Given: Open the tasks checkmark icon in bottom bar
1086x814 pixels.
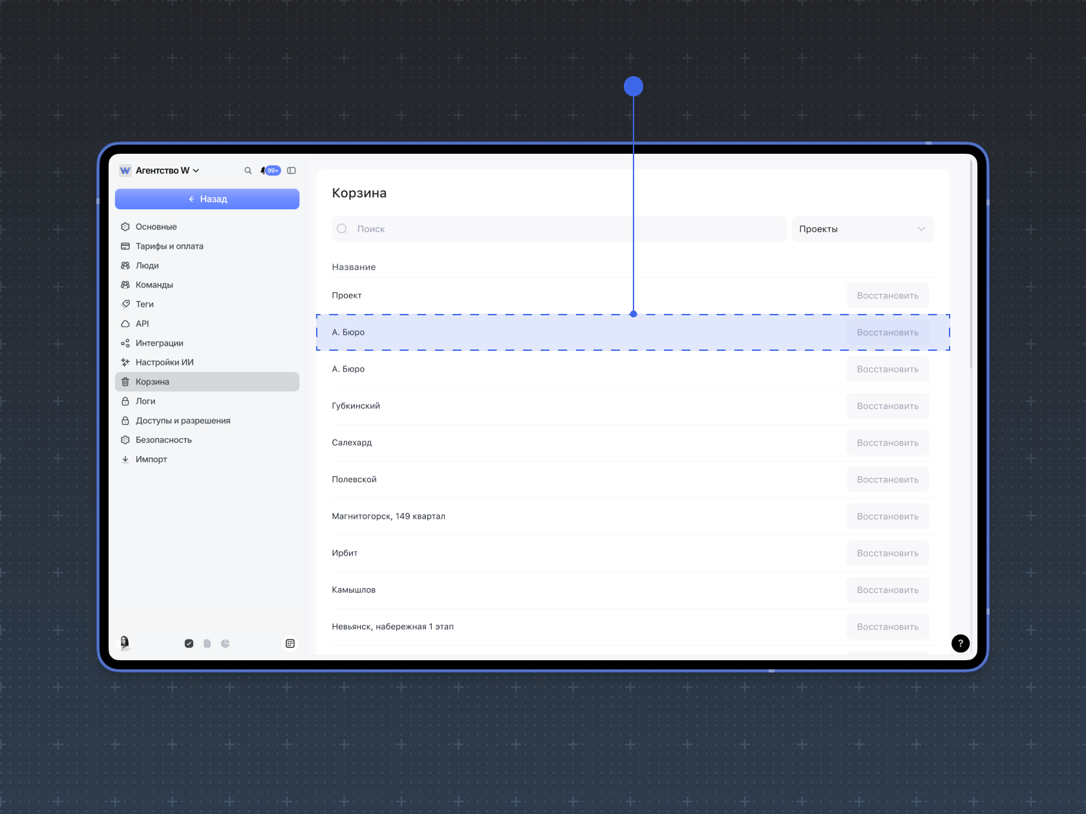Looking at the screenshot, I should coord(189,643).
